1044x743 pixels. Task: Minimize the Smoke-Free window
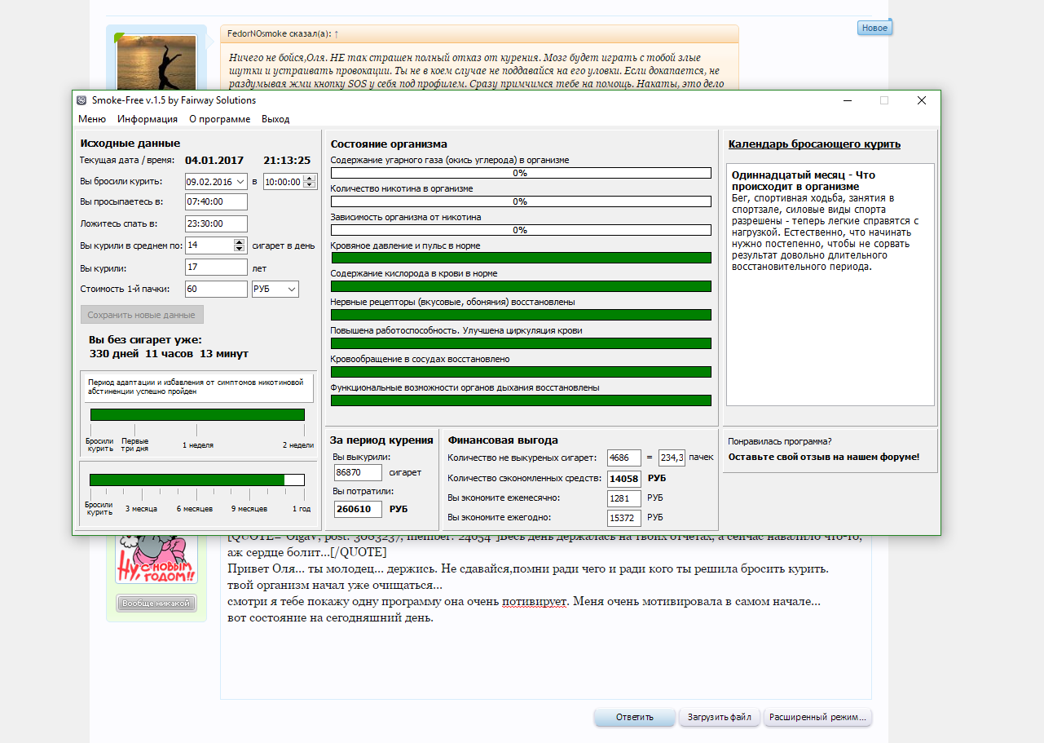coord(847,100)
